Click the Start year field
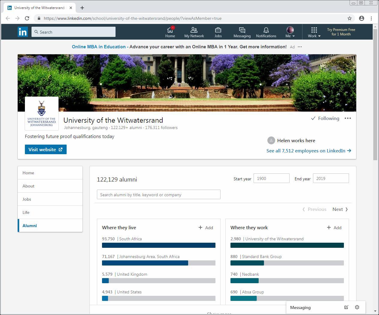This screenshot has width=379, height=315. point(272,178)
